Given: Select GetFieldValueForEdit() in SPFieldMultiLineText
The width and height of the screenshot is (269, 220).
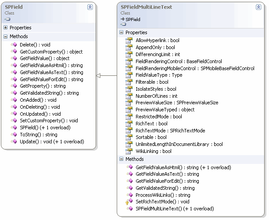Looking at the screenshot, I should point(167,181).
